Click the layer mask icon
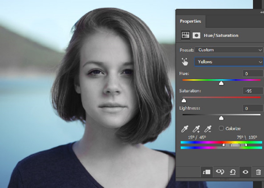 pos(196,35)
